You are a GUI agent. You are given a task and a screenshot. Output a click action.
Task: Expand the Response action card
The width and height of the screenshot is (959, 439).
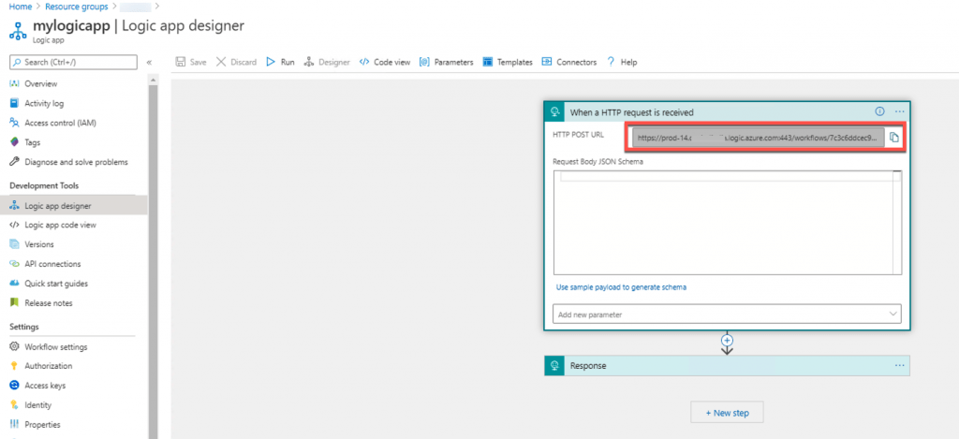[727, 366]
